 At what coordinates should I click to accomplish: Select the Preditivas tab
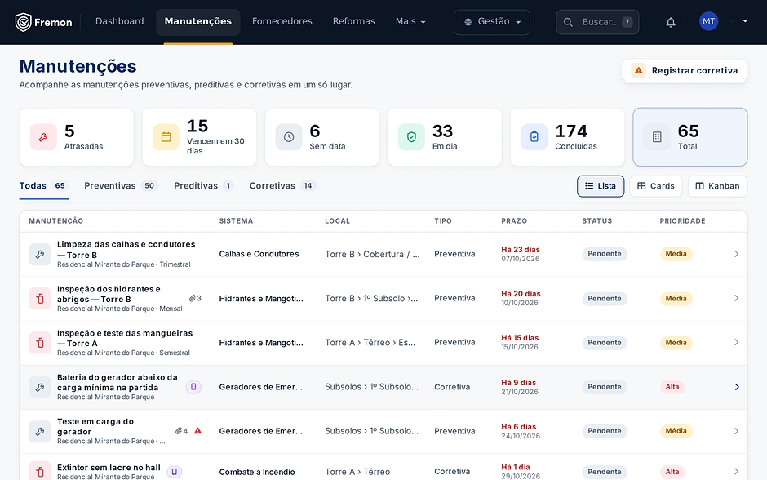pyautogui.click(x=203, y=186)
